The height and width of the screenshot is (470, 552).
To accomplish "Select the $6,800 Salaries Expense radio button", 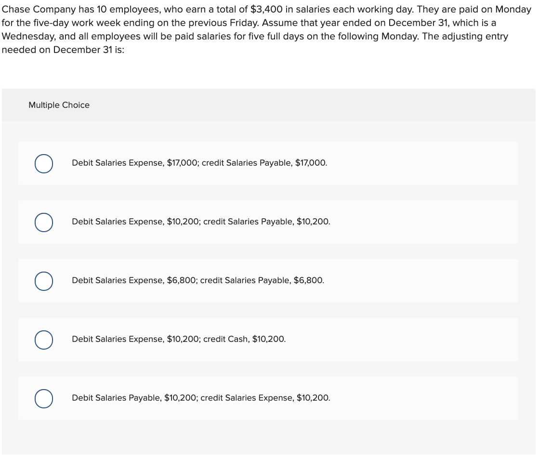I will point(44,281).
